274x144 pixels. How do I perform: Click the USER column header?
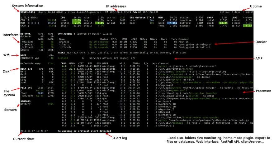click(105, 63)
